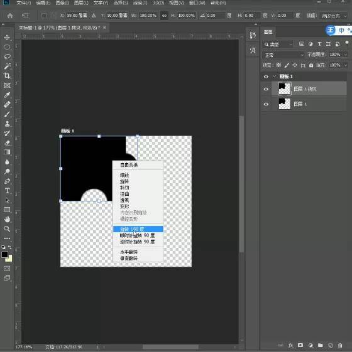The width and height of the screenshot is (352, 352).
Task: Select the Eyedropper tool
Action: 7,95
